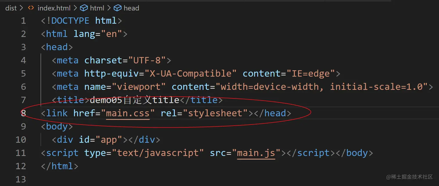
Task: Click the cube icon before 'html' breadcrumb
Action: click(84, 8)
